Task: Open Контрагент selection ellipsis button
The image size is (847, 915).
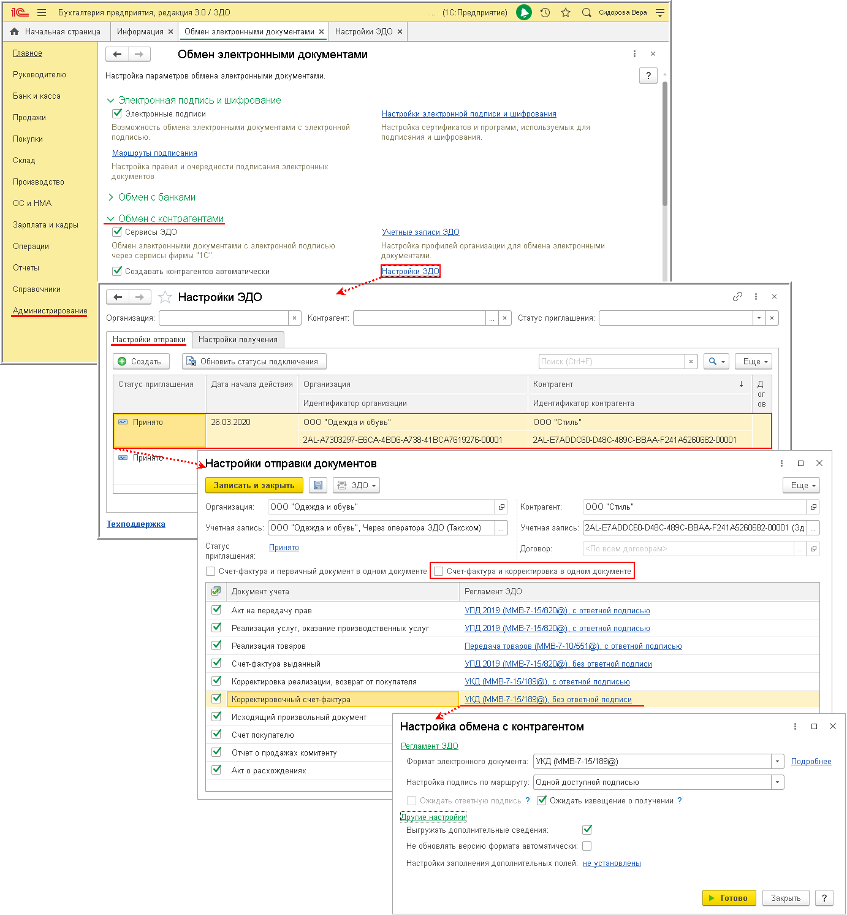Action: 492,318
